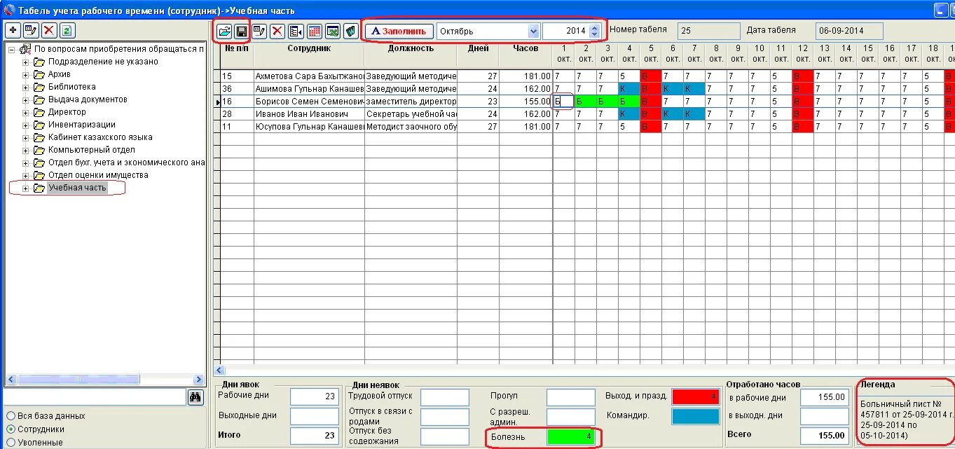Click the 'Номер табеля' field showing 25
955x449 pixels.
(x=708, y=31)
